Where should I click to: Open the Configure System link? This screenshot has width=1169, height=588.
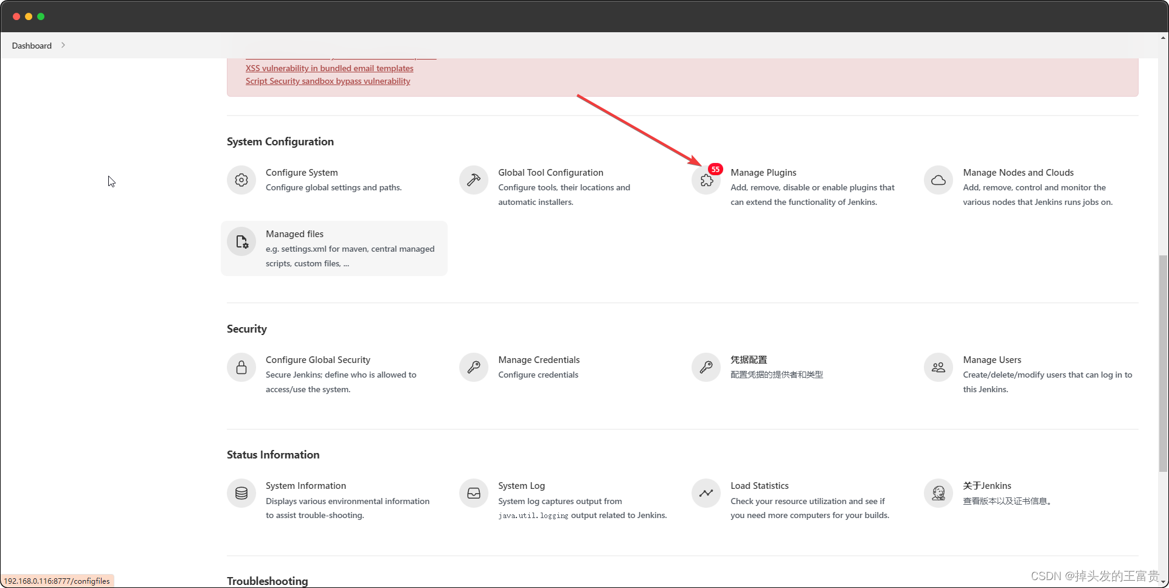(x=302, y=173)
